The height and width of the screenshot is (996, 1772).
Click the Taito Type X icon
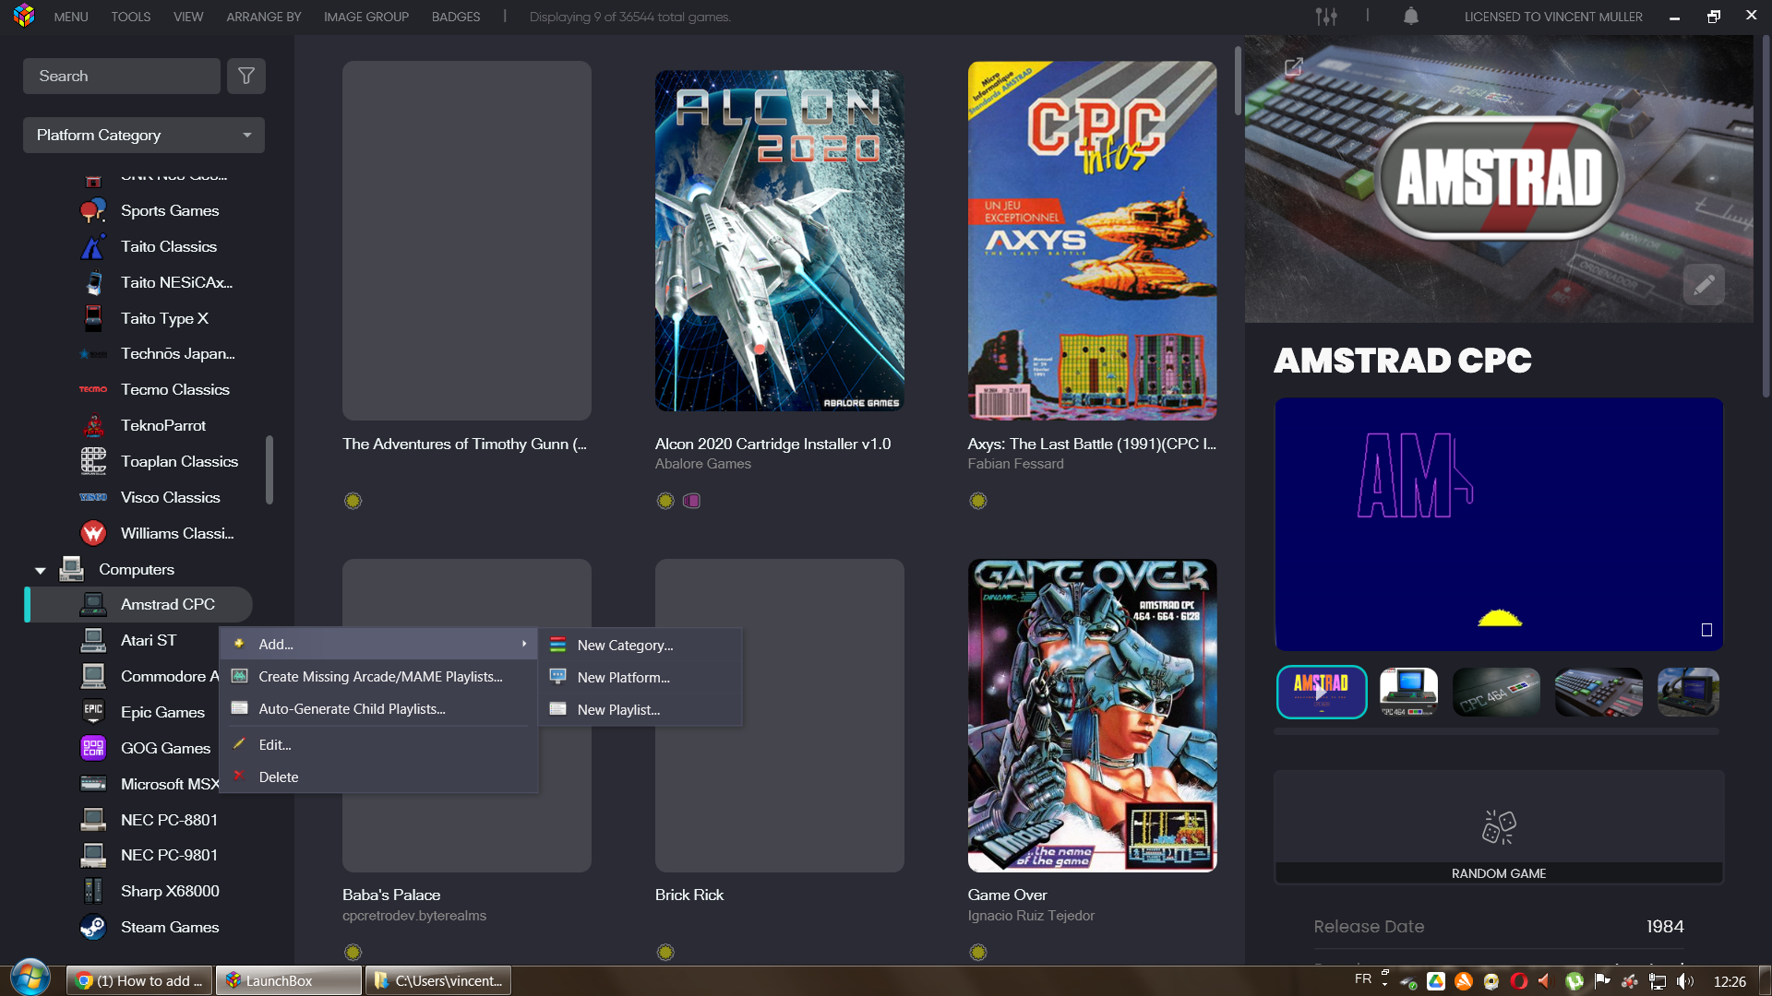(93, 319)
